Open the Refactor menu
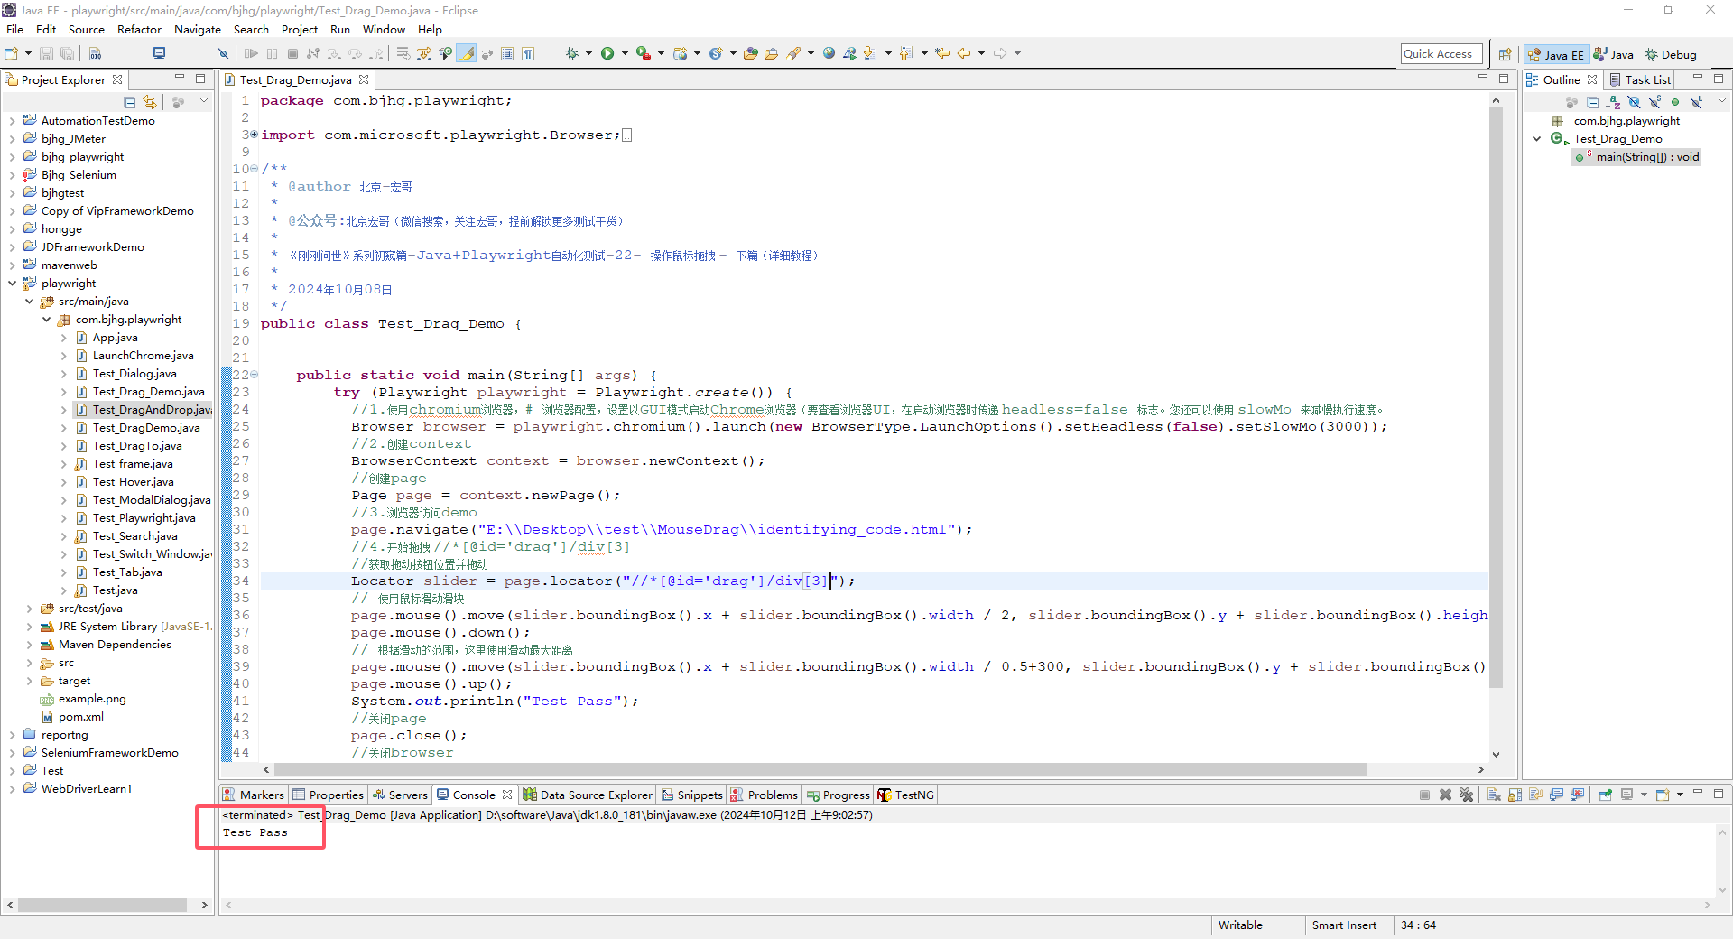 point(139,29)
